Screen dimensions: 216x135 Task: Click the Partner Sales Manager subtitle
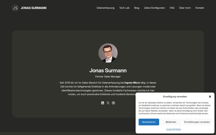pos(108,76)
